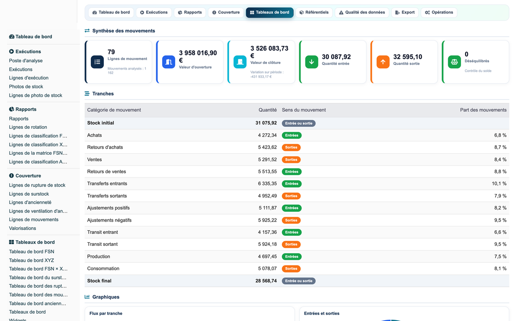This screenshot has width=519, height=321.
Task: Open Tableau de bord XYZ link
Action: pyautogui.click(x=32, y=261)
